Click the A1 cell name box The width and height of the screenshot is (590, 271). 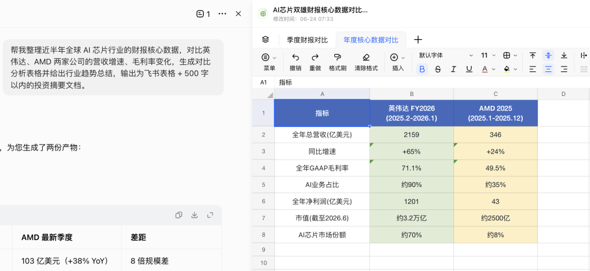[x=263, y=82]
